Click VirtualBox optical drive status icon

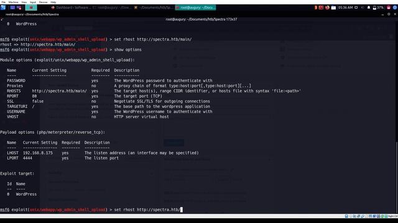tap(351, 216)
